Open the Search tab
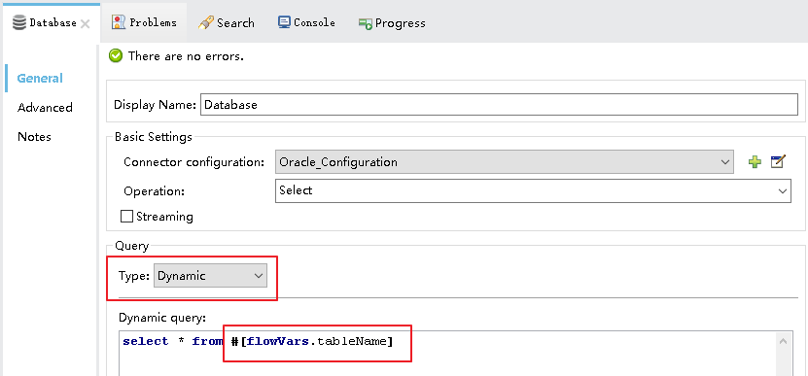Screen dimensions: 808x376 (227, 22)
